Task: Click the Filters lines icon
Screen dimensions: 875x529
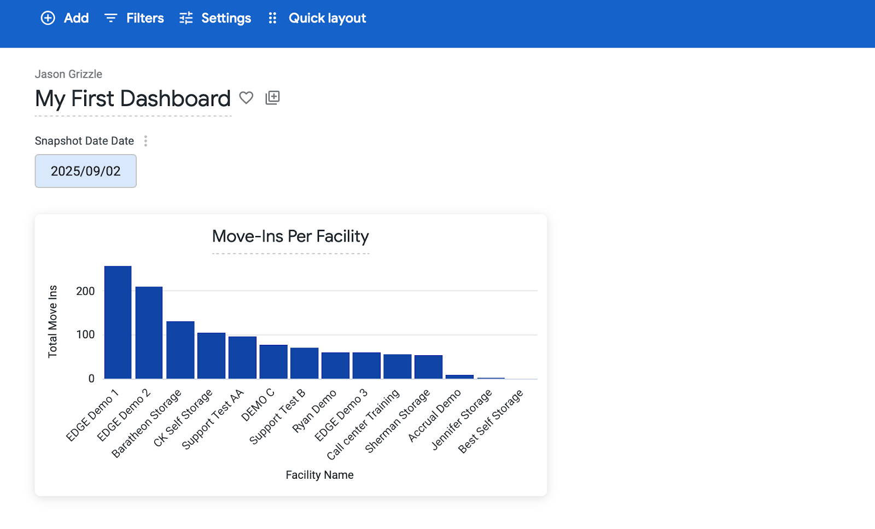Action: click(x=110, y=18)
